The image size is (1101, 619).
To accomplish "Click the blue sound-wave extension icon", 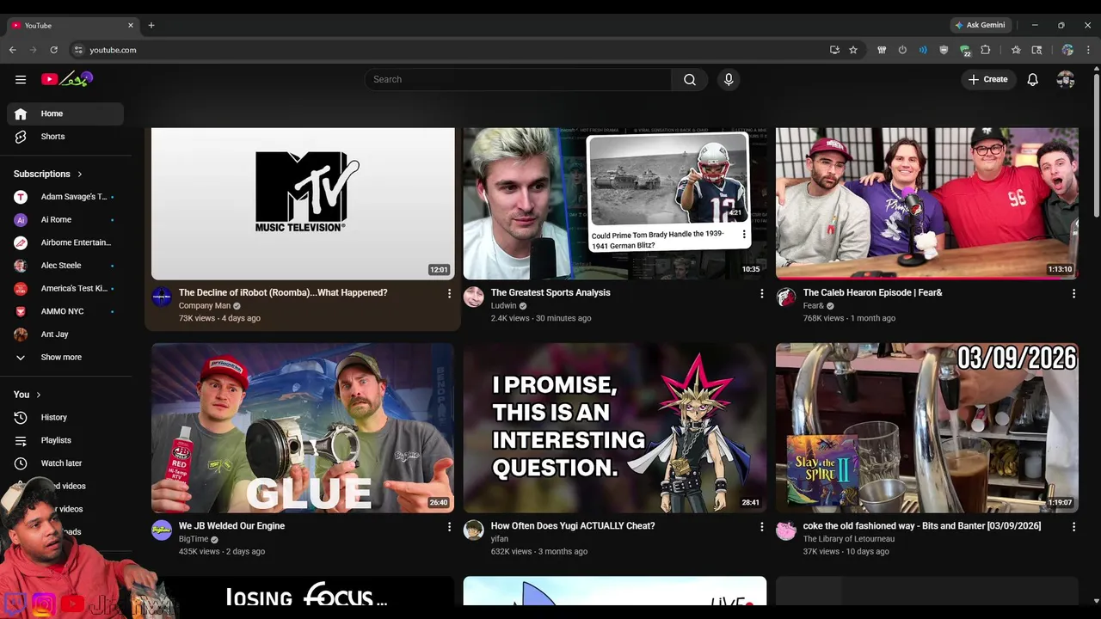I will coord(923,50).
